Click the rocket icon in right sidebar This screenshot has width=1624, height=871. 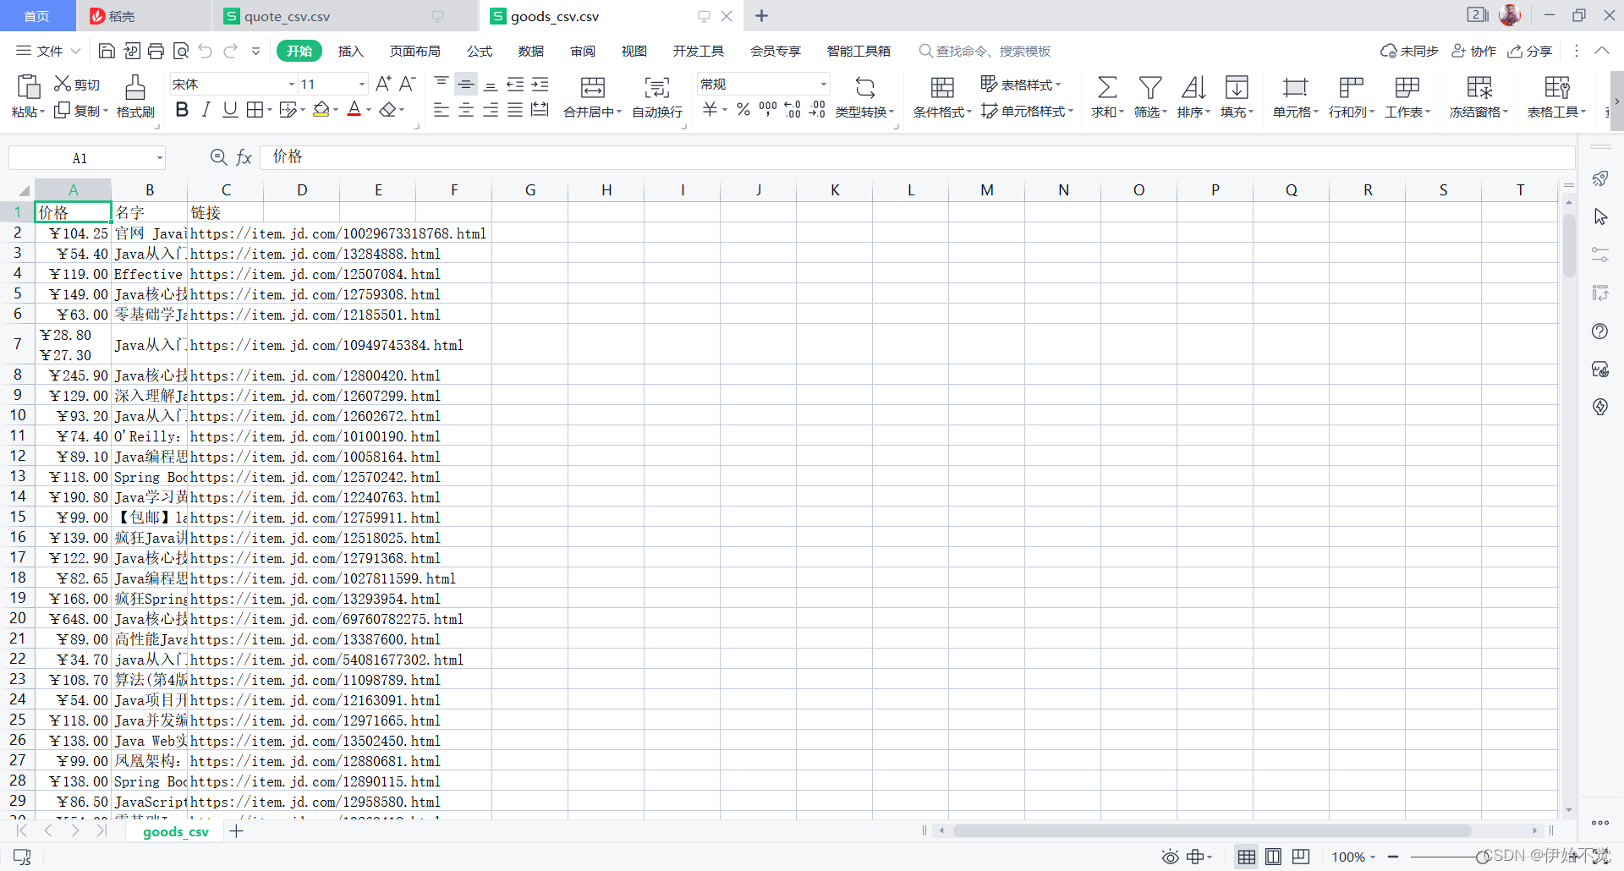1599,178
